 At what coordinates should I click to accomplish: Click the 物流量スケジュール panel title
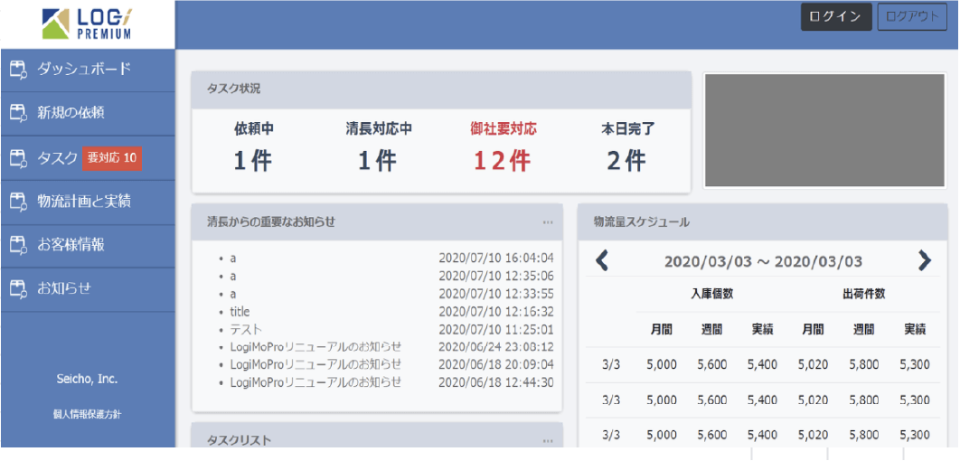pos(642,222)
